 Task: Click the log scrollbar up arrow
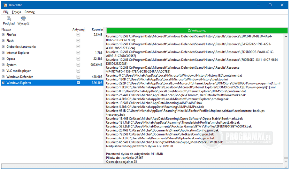(x=286, y=36)
